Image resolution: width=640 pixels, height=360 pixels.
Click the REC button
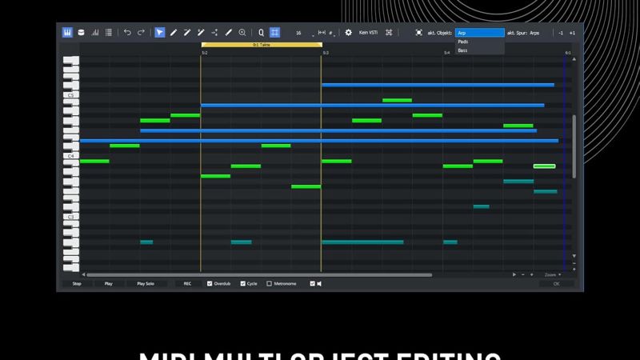tap(187, 284)
